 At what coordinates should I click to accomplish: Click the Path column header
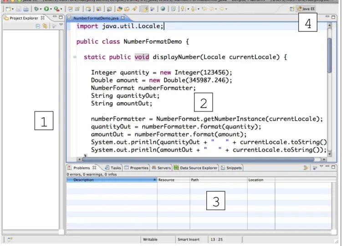[219, 180]
